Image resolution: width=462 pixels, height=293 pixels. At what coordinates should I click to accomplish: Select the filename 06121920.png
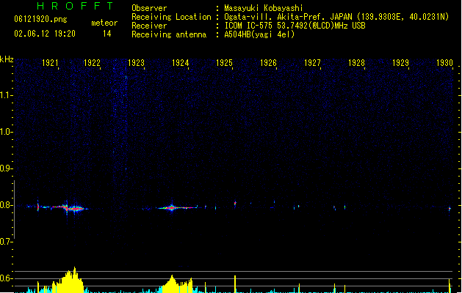tap(40, 19)
